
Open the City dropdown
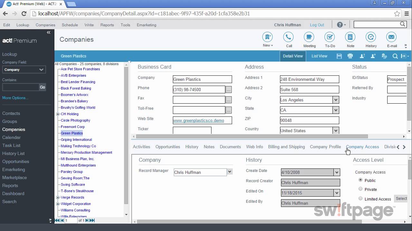[x=336, y=100]
